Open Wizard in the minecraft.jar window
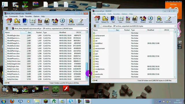The height and width of the screenshot is (104, 185). [x=143, y=19]
